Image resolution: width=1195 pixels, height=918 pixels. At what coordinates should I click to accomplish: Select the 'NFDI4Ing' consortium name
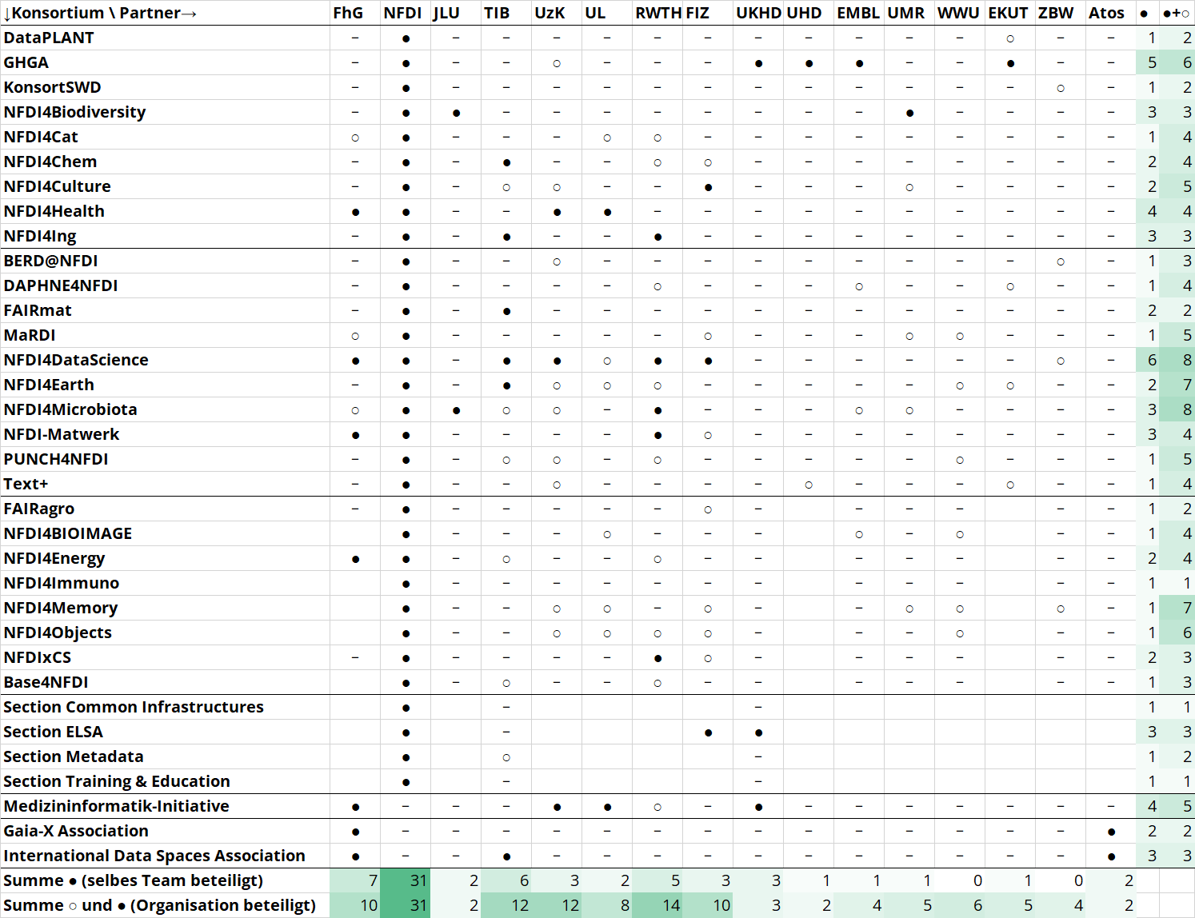[x=40, y=236]
